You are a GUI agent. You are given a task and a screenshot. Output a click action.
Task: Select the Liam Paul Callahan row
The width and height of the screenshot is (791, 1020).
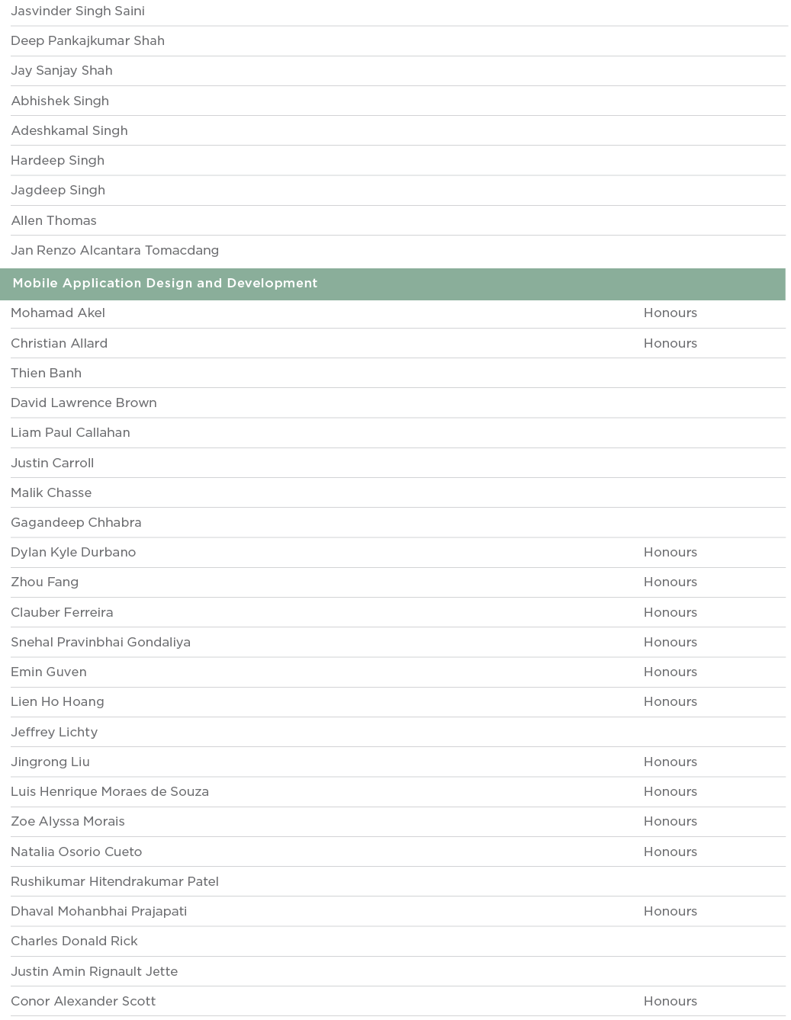click(x=70, y=433)
